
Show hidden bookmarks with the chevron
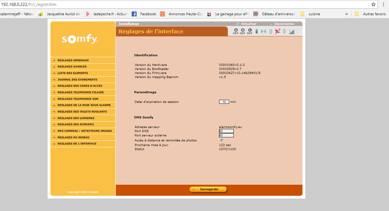pos(347,14)
